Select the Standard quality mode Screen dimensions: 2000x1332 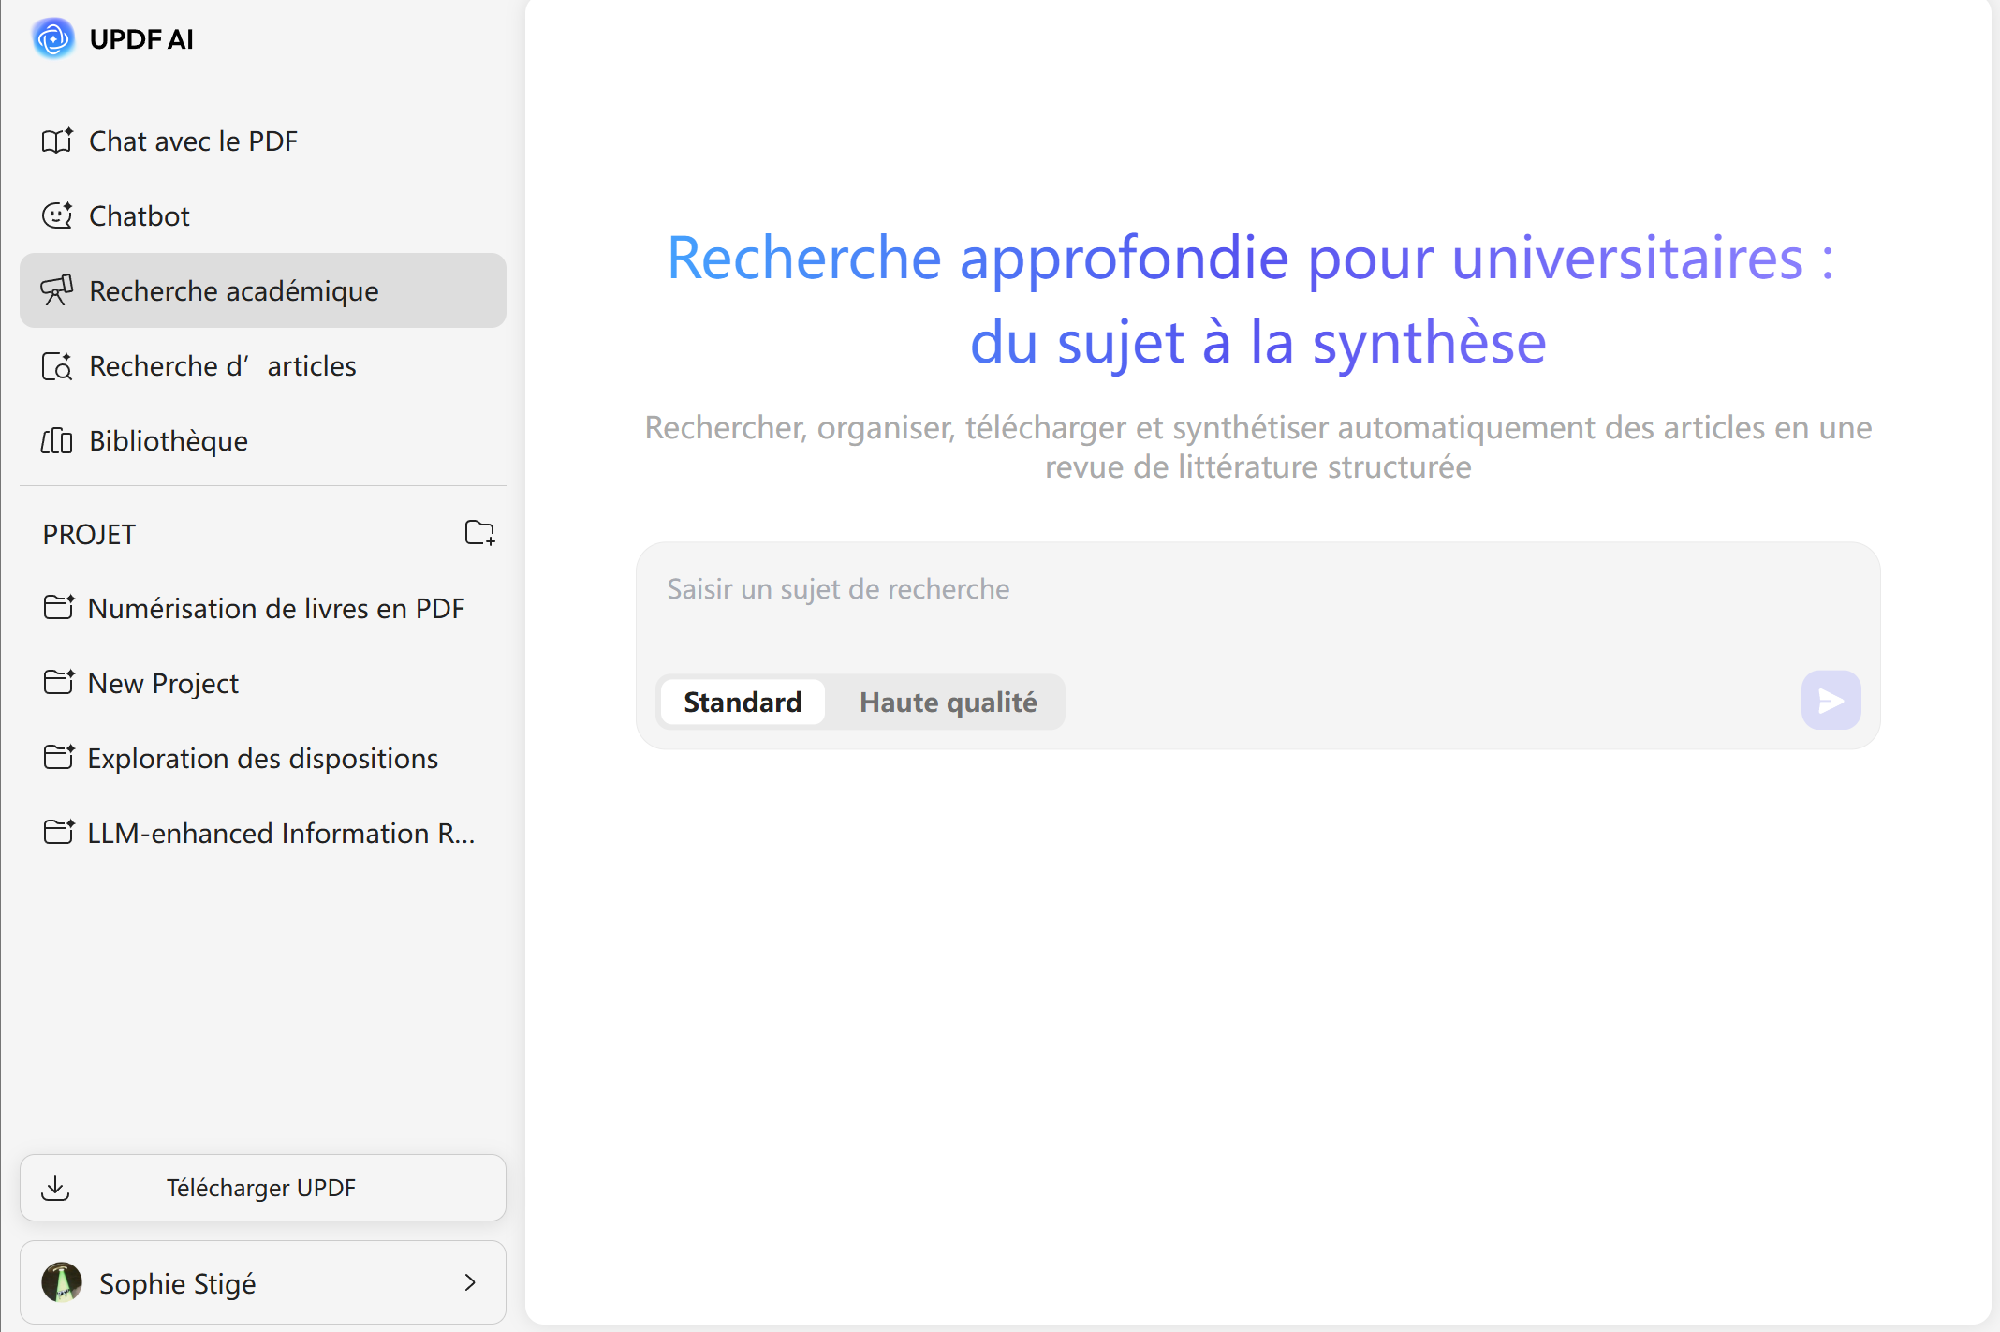[742, 702]
